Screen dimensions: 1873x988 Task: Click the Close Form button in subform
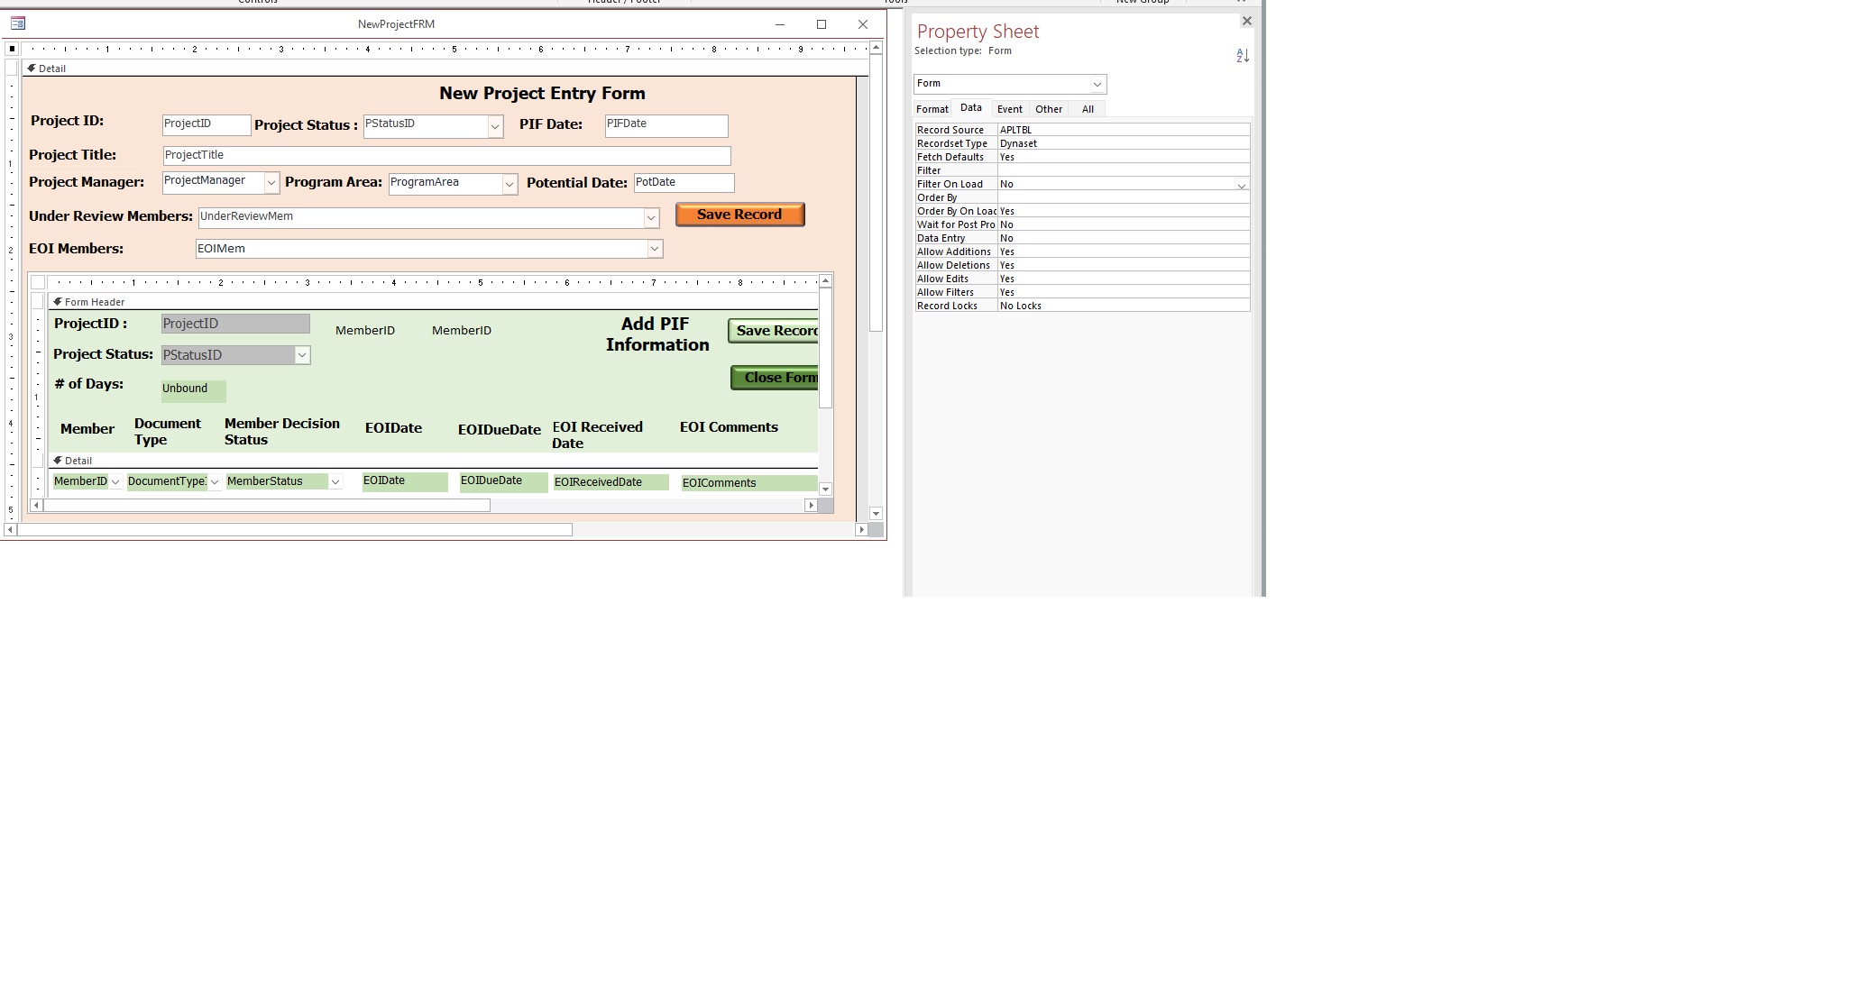click(777, 377)
